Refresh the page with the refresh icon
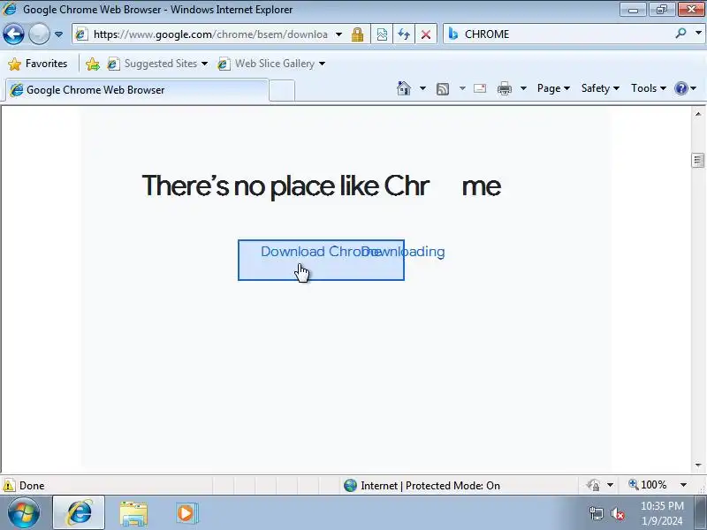This screenshot has height=530, width=707. (404, 34)
